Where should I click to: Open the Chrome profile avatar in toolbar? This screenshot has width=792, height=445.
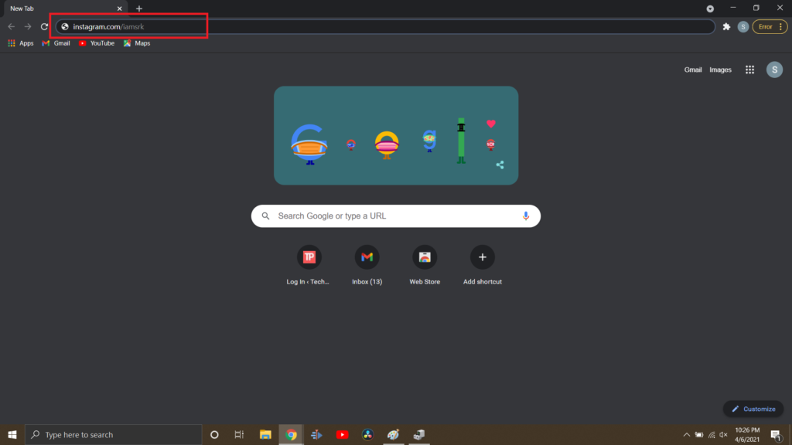coord(743,27)
